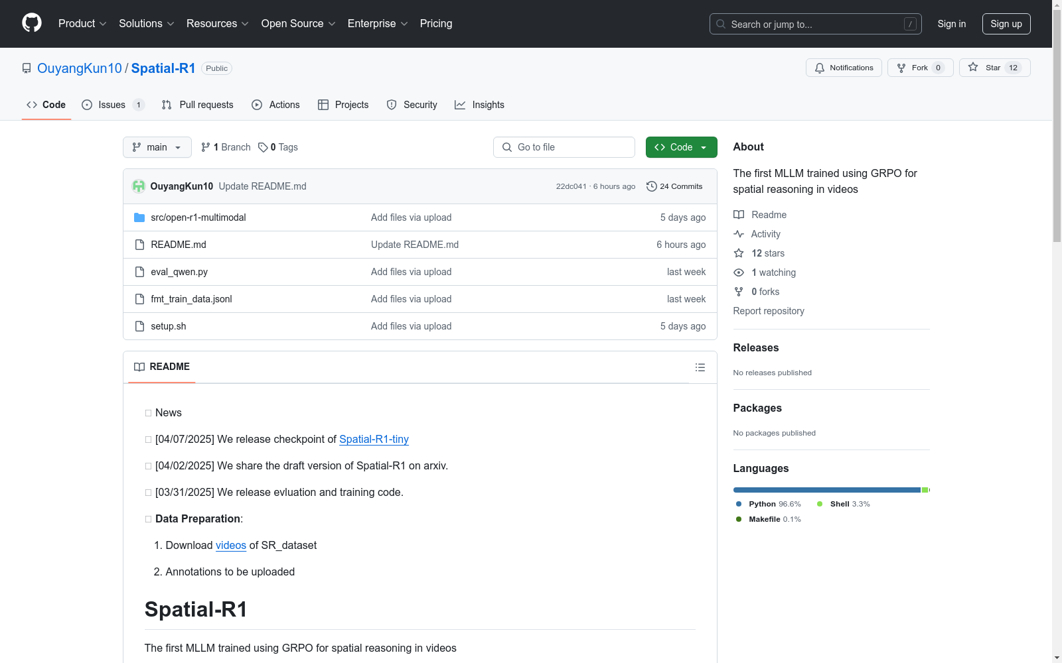
Task: Switch to the Security tab
Action: 412,105
